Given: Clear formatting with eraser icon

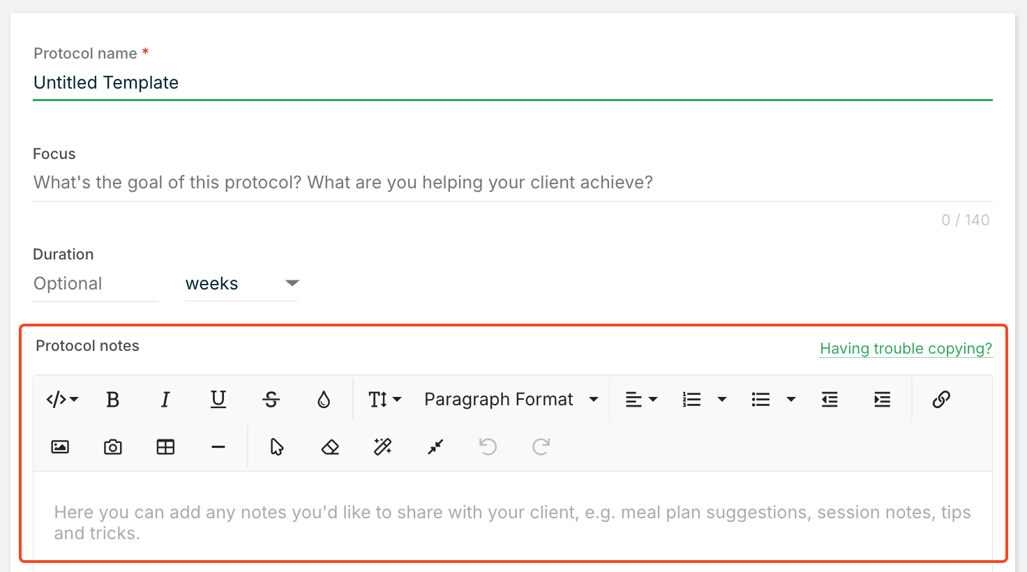Looking at the screenshot, I should [x=330, y=447].
